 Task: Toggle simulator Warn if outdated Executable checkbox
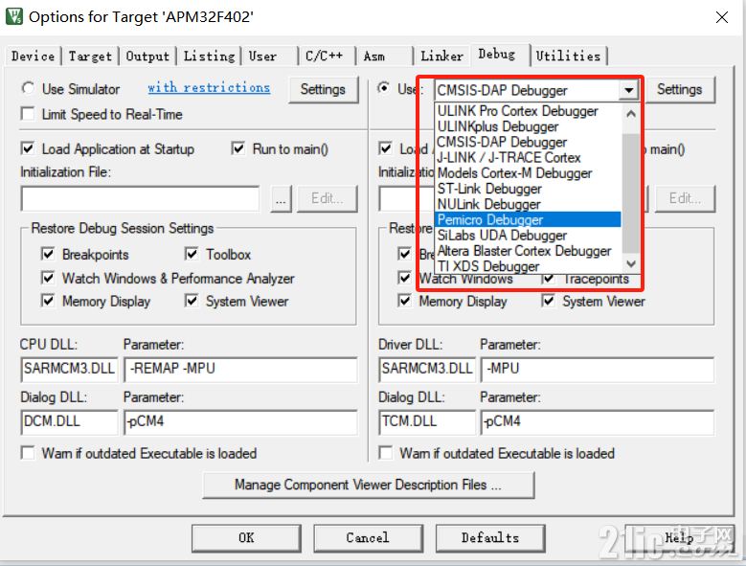tap(28, 453)
